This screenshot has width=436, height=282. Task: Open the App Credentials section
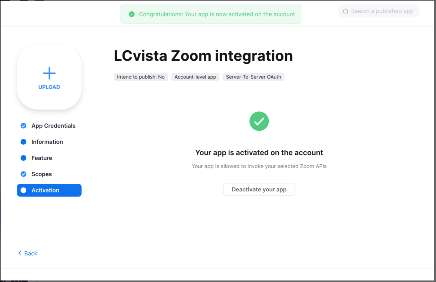53,126
